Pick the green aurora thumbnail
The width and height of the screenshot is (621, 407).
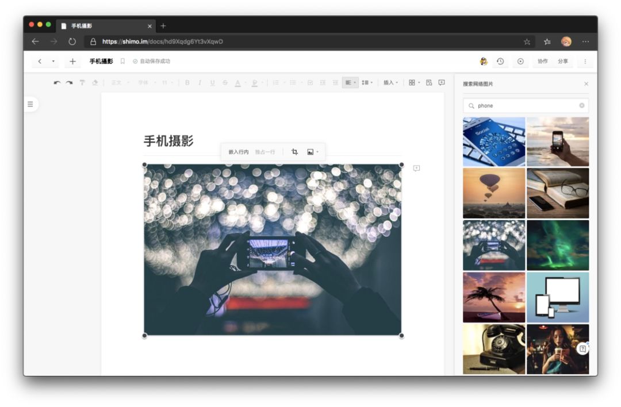(558, 245)
